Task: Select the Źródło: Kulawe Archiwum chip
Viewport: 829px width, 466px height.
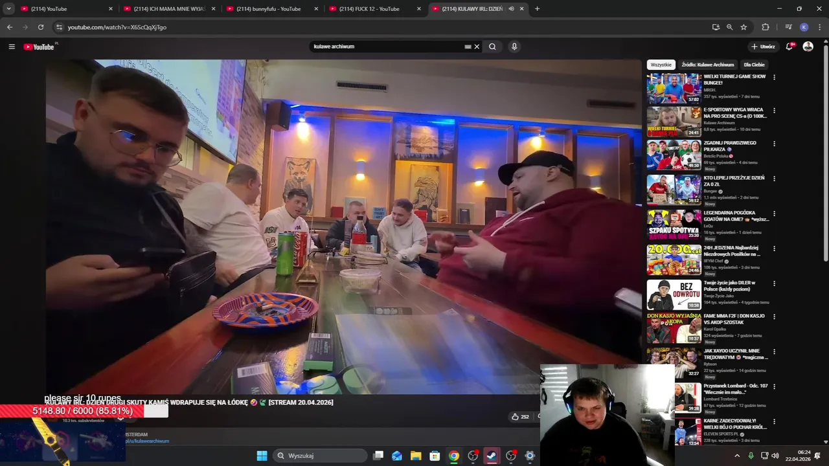Action: 708,65
